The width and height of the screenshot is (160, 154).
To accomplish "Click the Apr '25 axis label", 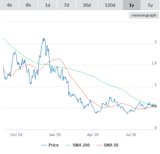I will click(x=93, y=135).
